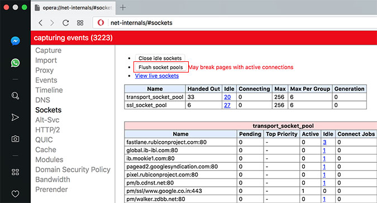Click the pink transport_socket_pool table title
Viewport: 377px width, 203px height.
283,126
